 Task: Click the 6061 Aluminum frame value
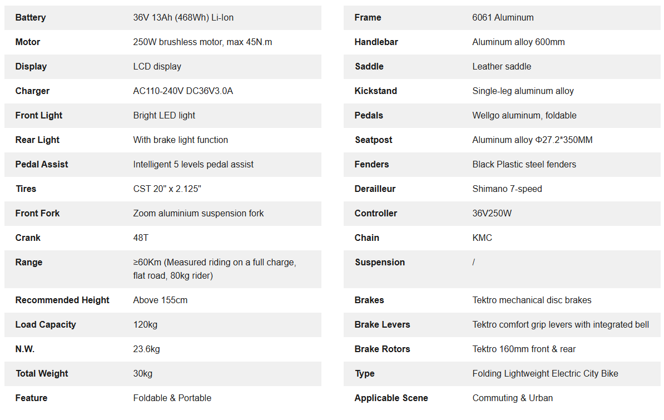click(x=503, y=18)
